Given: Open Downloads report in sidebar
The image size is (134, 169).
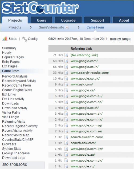Looking at the screenshot, I should (x=10, y=103).
